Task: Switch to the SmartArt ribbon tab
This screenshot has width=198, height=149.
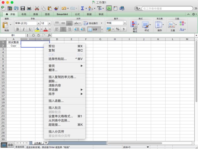Action: (62, 15)
